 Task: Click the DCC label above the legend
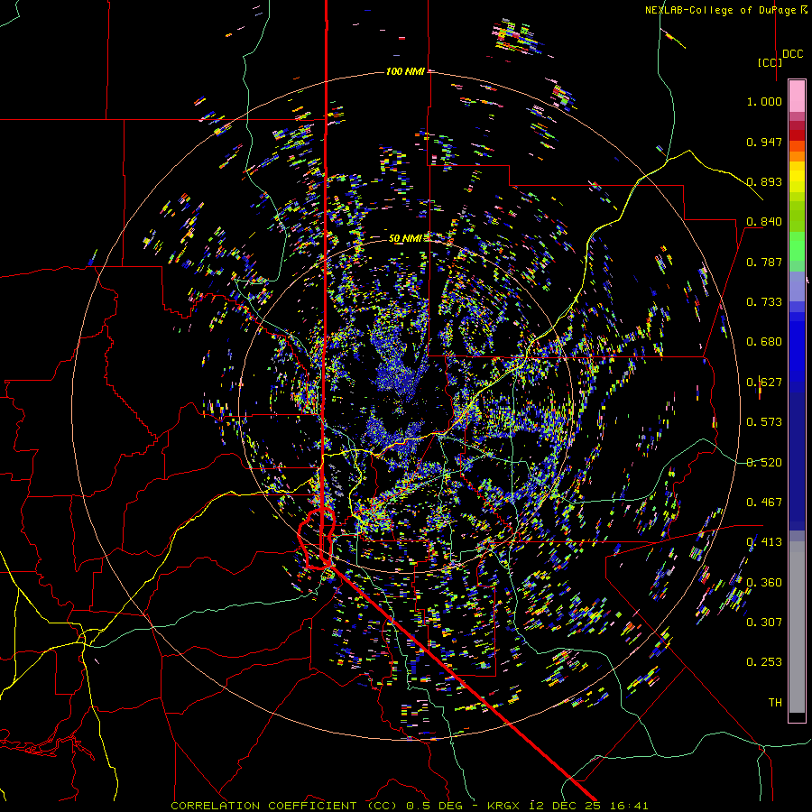792,54
